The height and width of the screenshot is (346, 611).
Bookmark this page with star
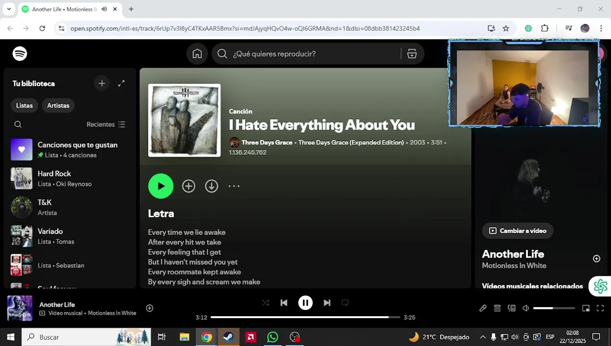click(x=506, y=28)
